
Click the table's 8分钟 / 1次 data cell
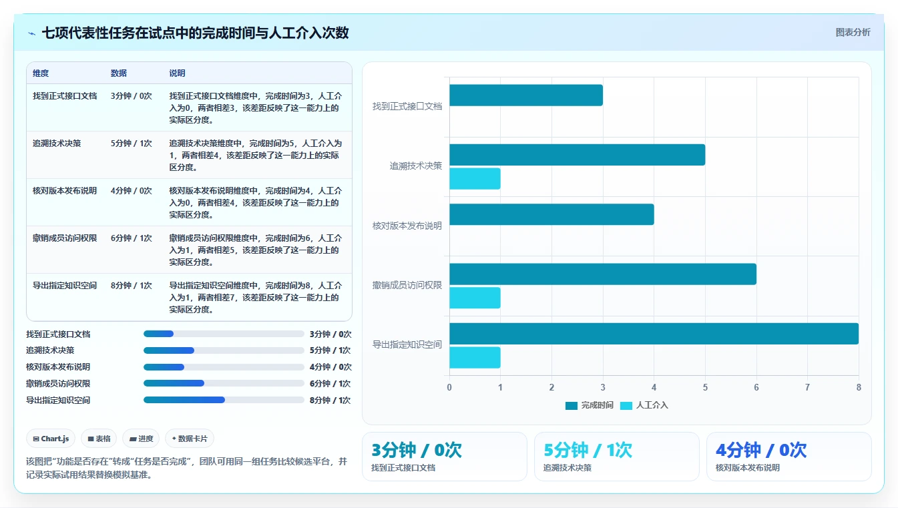132,286
